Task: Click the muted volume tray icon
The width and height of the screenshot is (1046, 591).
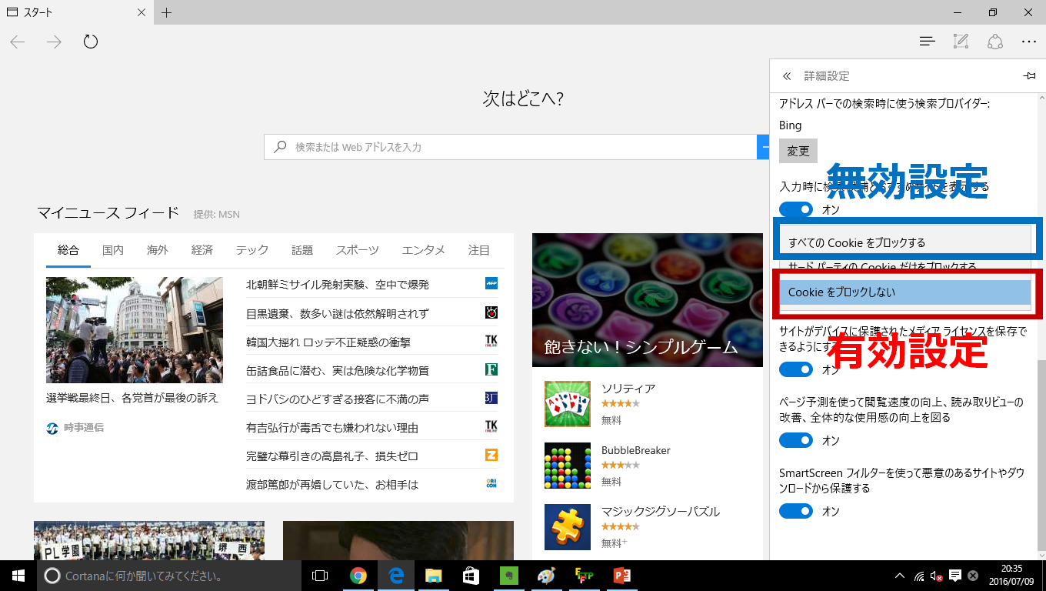Action: point(937,576)
